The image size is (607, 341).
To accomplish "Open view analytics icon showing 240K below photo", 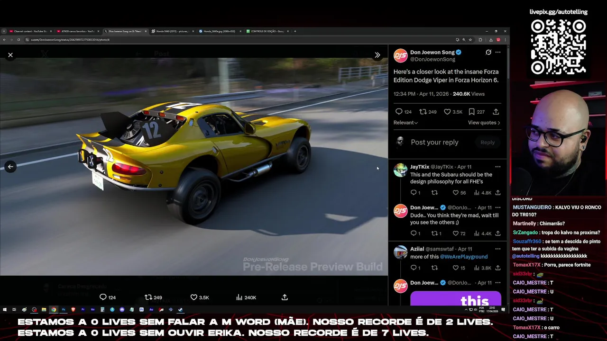I will pyautogui.click(x=239, y=297).
